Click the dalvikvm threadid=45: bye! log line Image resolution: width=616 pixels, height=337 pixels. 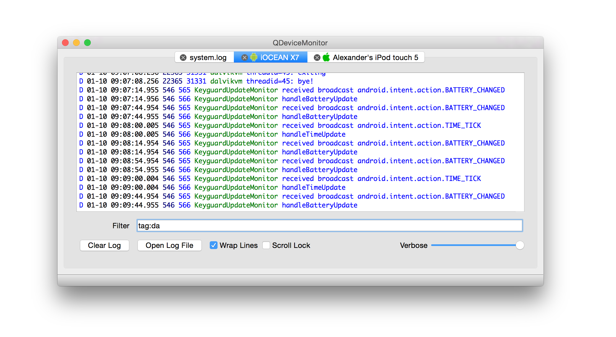click(196, 81)
